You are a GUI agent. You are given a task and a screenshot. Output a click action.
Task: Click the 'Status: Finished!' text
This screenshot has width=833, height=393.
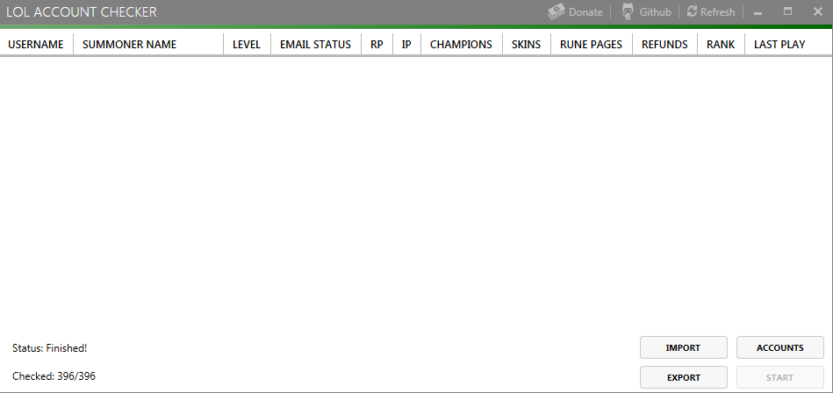pyautogui.click(x=50, y=348)
